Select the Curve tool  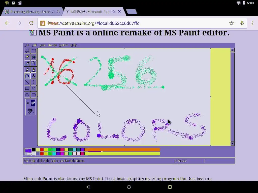(x=34, y=82)
